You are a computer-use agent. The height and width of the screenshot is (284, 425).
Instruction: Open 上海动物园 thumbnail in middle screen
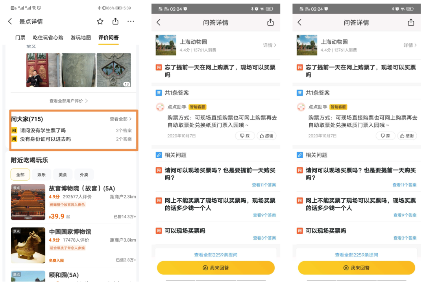click(x=166, y=45)
